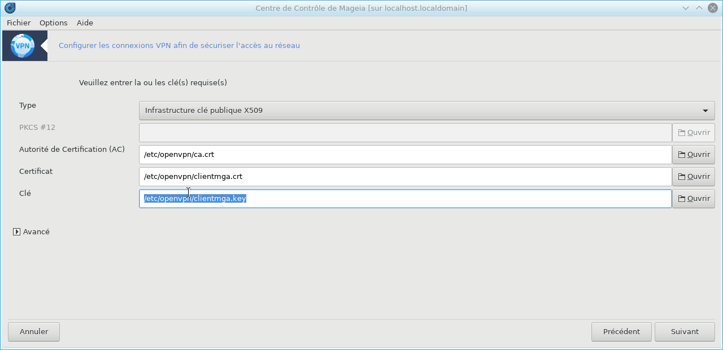
Task: Open file browser for Certificat field
Action: (693, 176)
